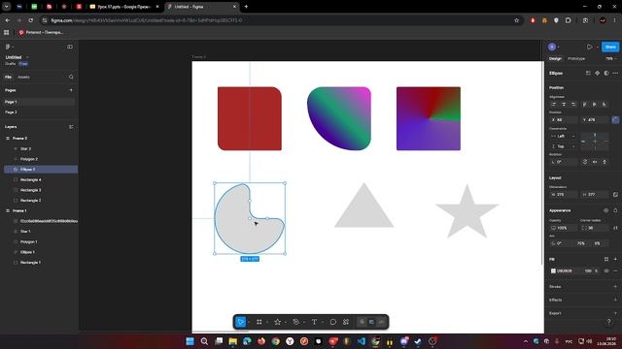Screen dimensions: 622x349
Task: Click the flip horizontal icon in Rotation row
Action: [x=595, y=162]
